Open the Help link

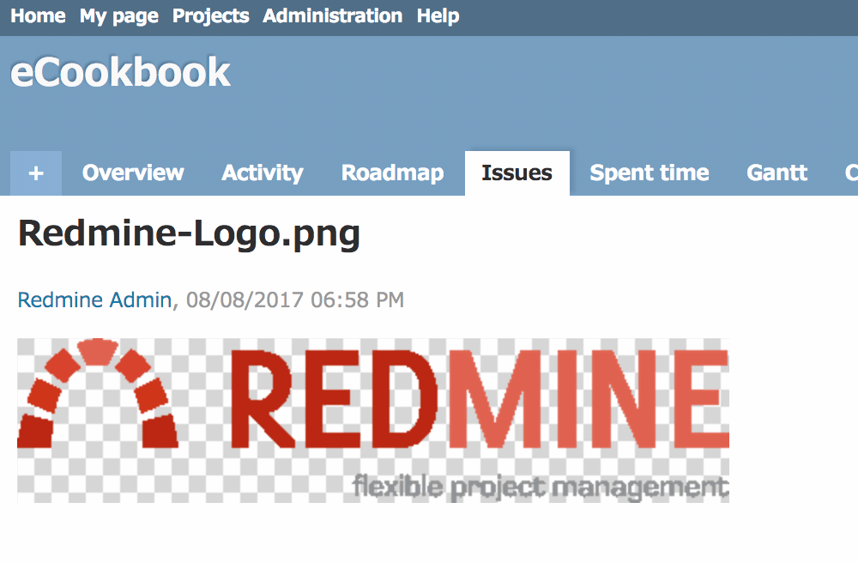point(438,16)
